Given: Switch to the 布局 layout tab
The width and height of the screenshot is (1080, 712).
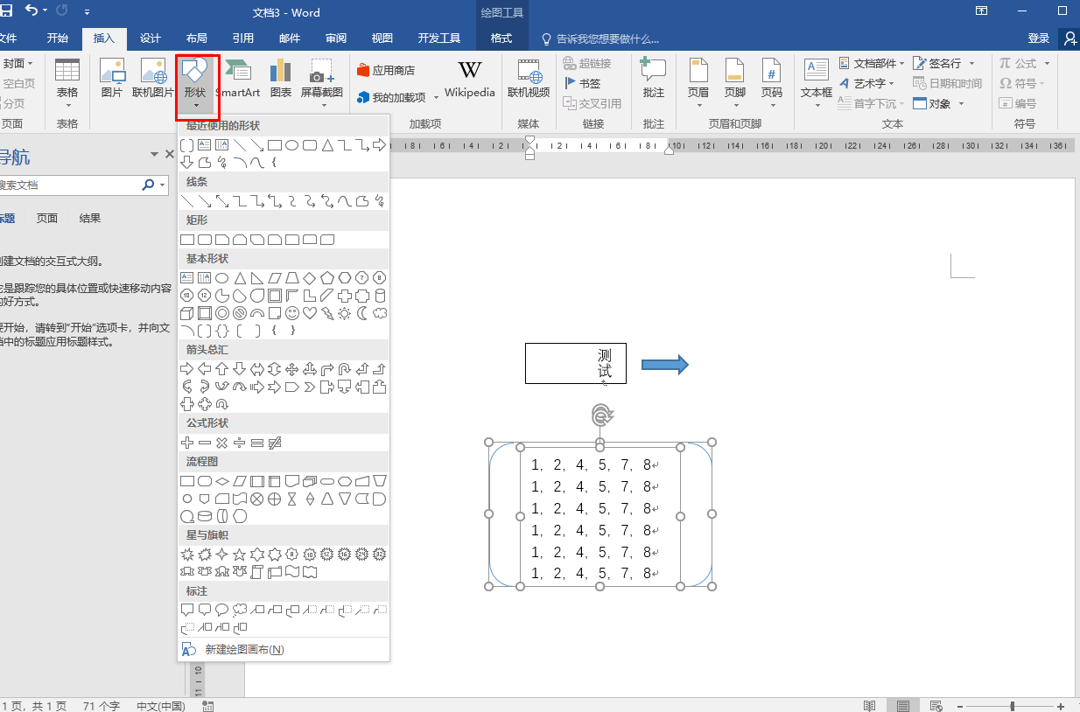Looking at the screenshot, I should pyautogui.click(x=197, y=38).
